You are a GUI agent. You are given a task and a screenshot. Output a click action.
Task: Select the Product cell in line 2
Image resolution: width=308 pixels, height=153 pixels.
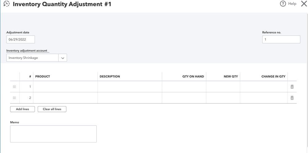pyautogui.click(x=65, y=98)
